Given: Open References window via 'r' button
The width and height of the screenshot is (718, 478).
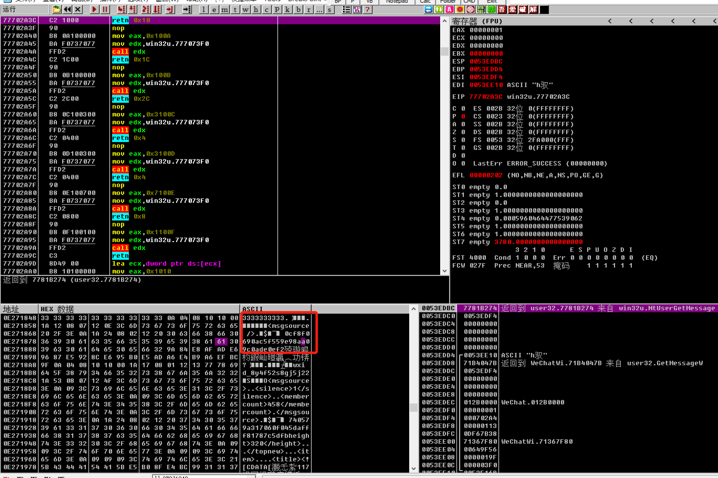Looking at the screenshot, I should coord(309,10).
